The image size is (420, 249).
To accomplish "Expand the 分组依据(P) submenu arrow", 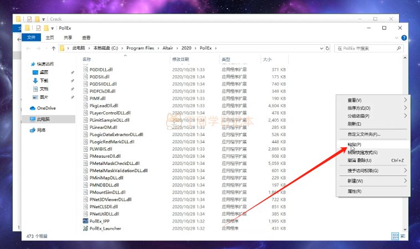I will tap(405, 116).
